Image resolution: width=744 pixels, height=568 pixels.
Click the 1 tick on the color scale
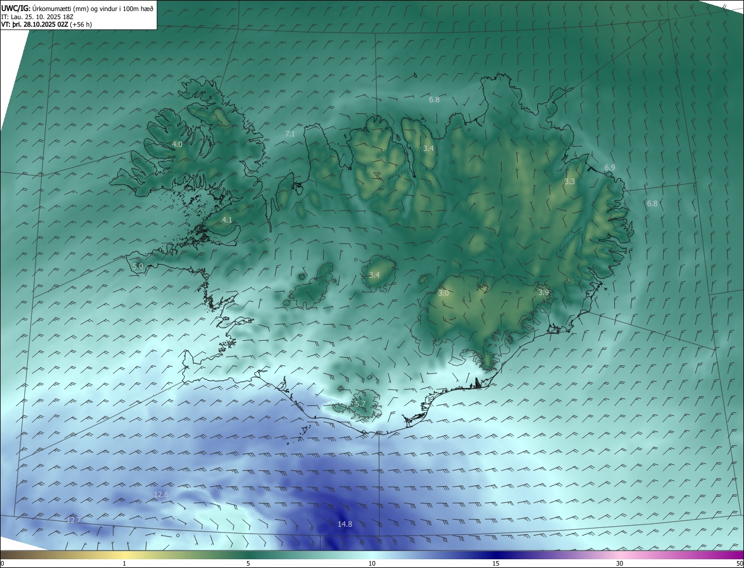tap(124, 563)
